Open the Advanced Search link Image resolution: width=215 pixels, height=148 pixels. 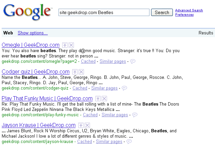[x=189, y=10]
